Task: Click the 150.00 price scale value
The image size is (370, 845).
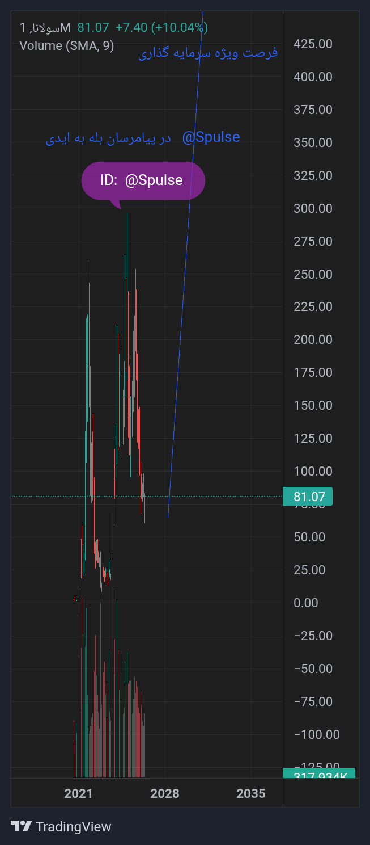Action: point(313,405)
